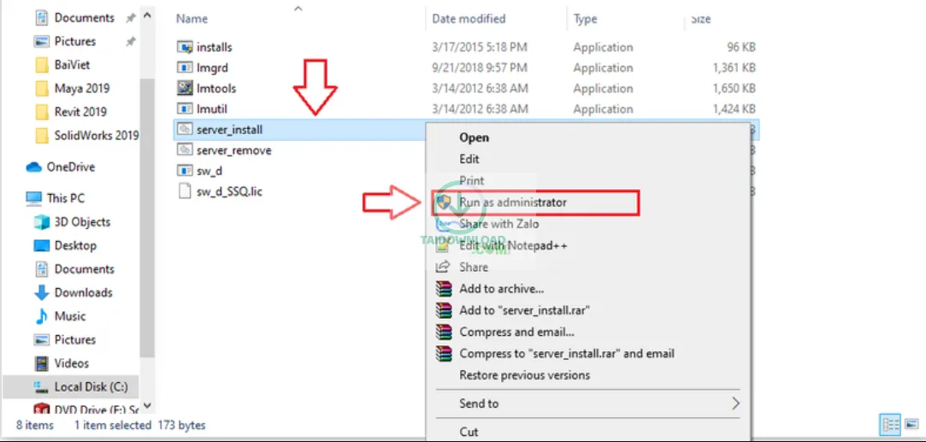Select Edit with Notepad++ menu entry
Image resolution: width=926 pixels, height=442 pixels.
coord(513,245)
